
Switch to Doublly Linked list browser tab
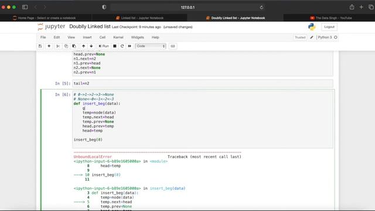[x=236, y=18]
